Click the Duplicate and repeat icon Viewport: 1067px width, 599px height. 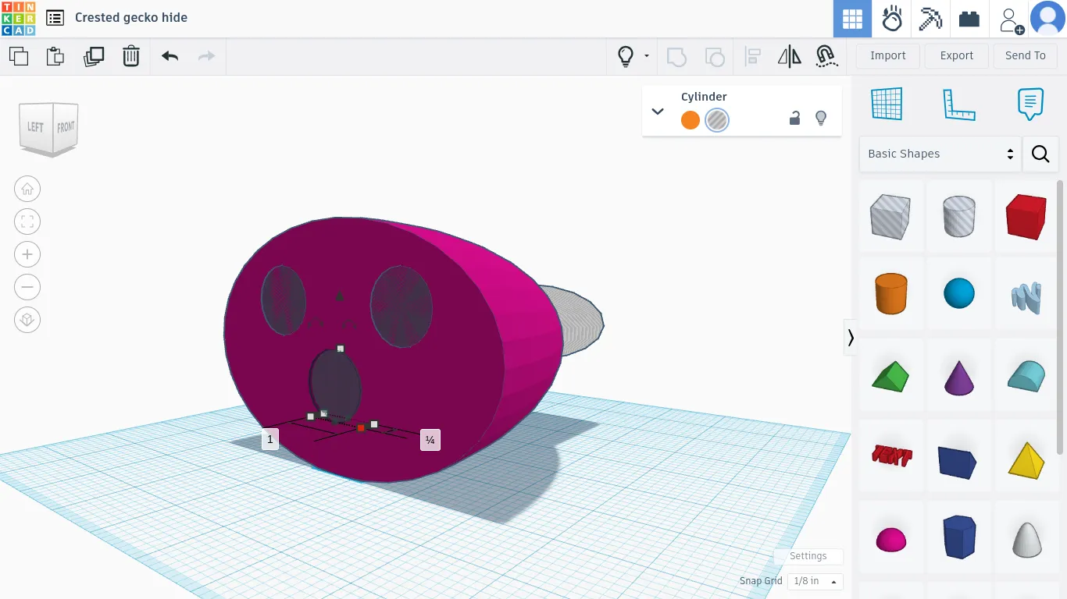(x=94, y=56)
